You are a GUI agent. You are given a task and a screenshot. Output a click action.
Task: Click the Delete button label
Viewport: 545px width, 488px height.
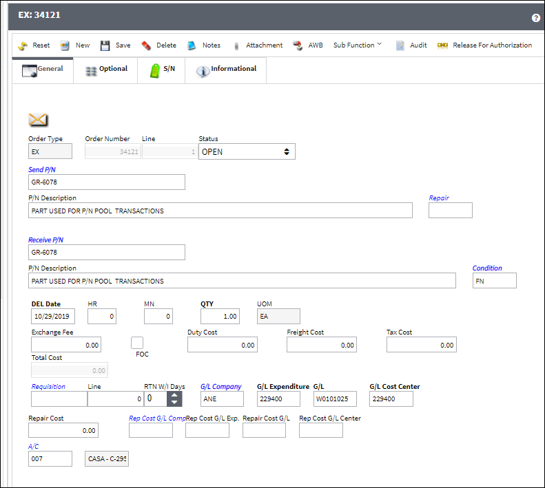(166, 45)
